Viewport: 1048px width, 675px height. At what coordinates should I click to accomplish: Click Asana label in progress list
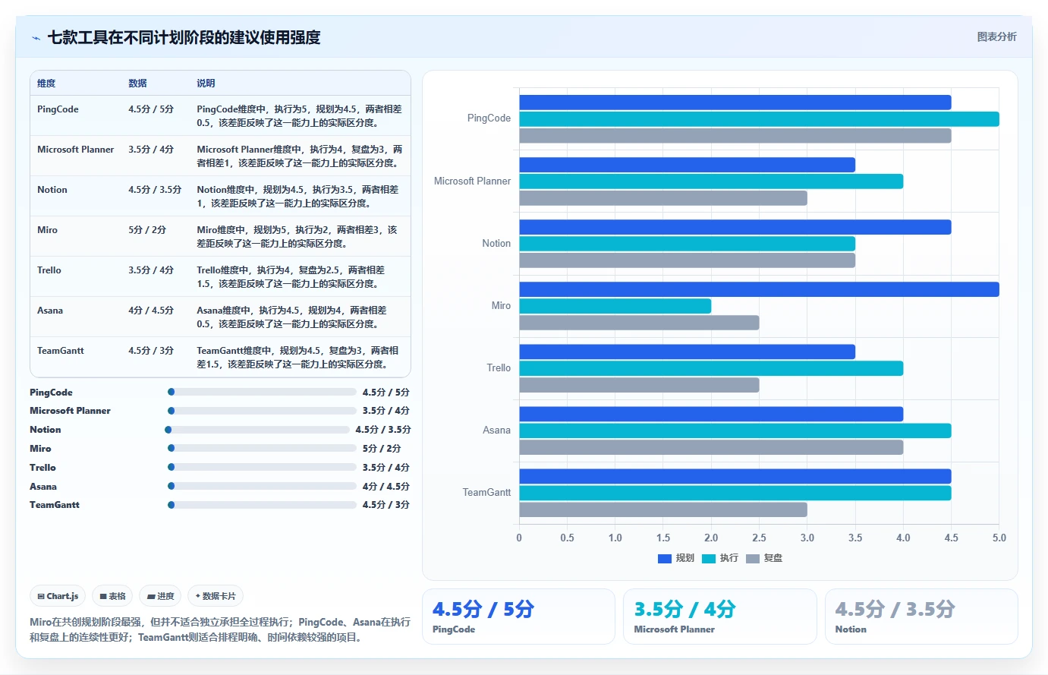[x=43, y=487]
